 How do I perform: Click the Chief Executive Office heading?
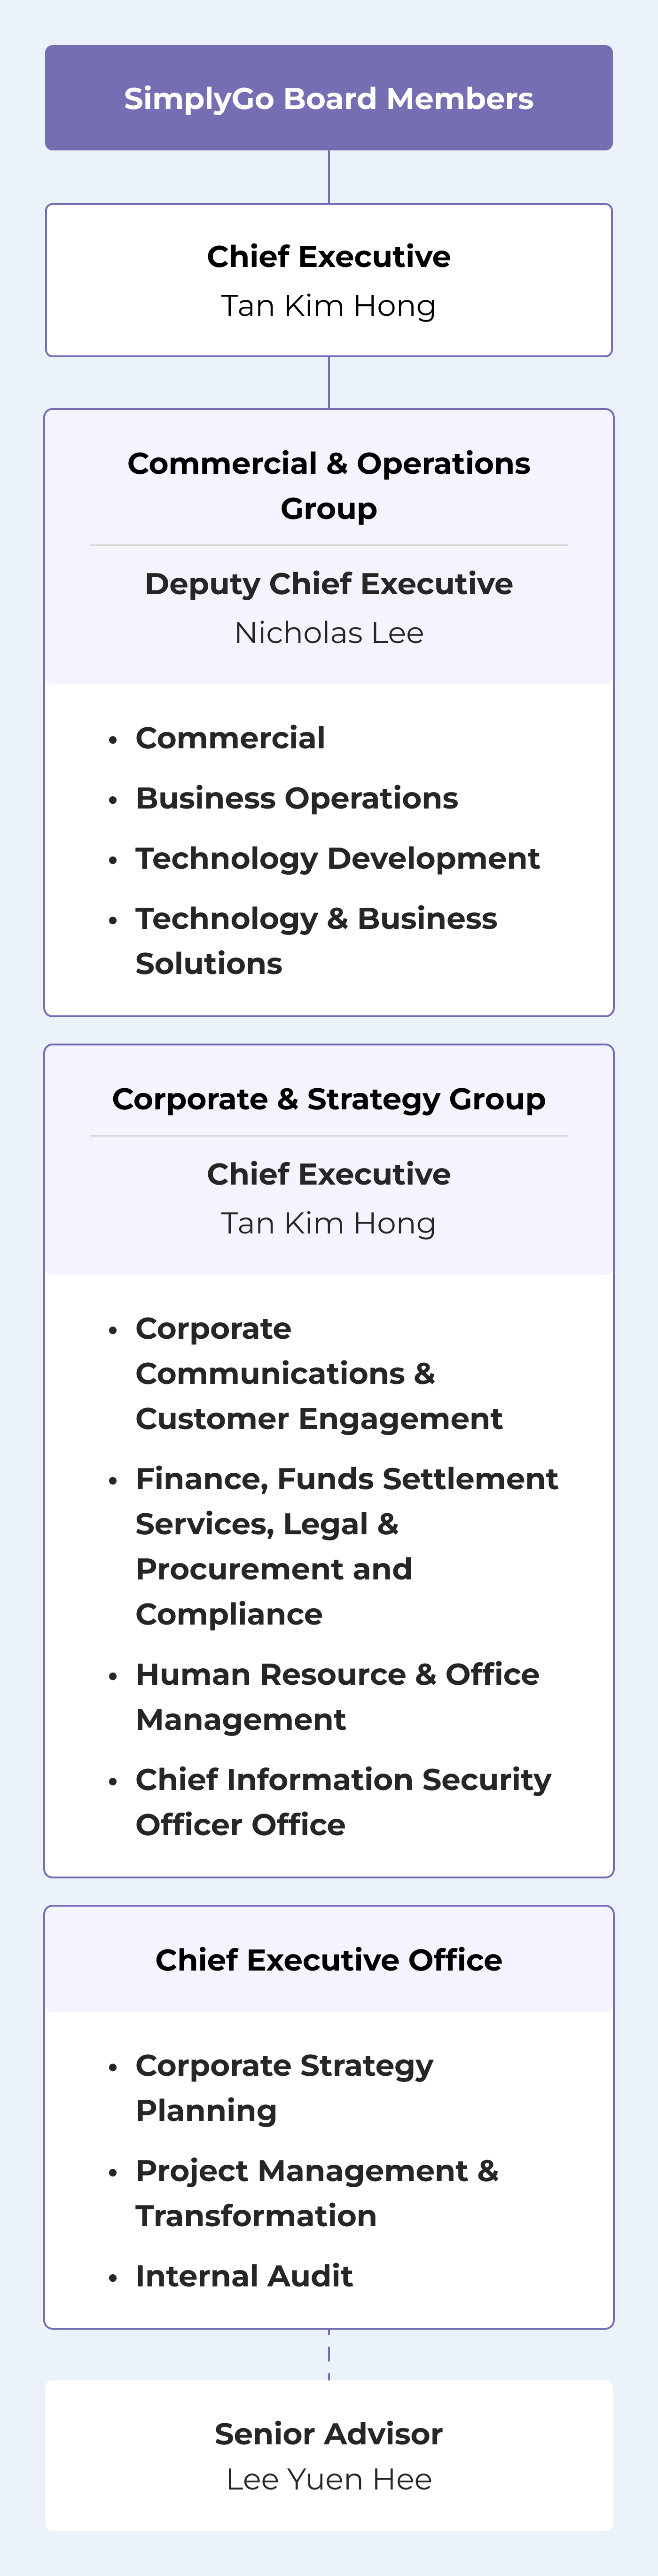coord(328,1959)
